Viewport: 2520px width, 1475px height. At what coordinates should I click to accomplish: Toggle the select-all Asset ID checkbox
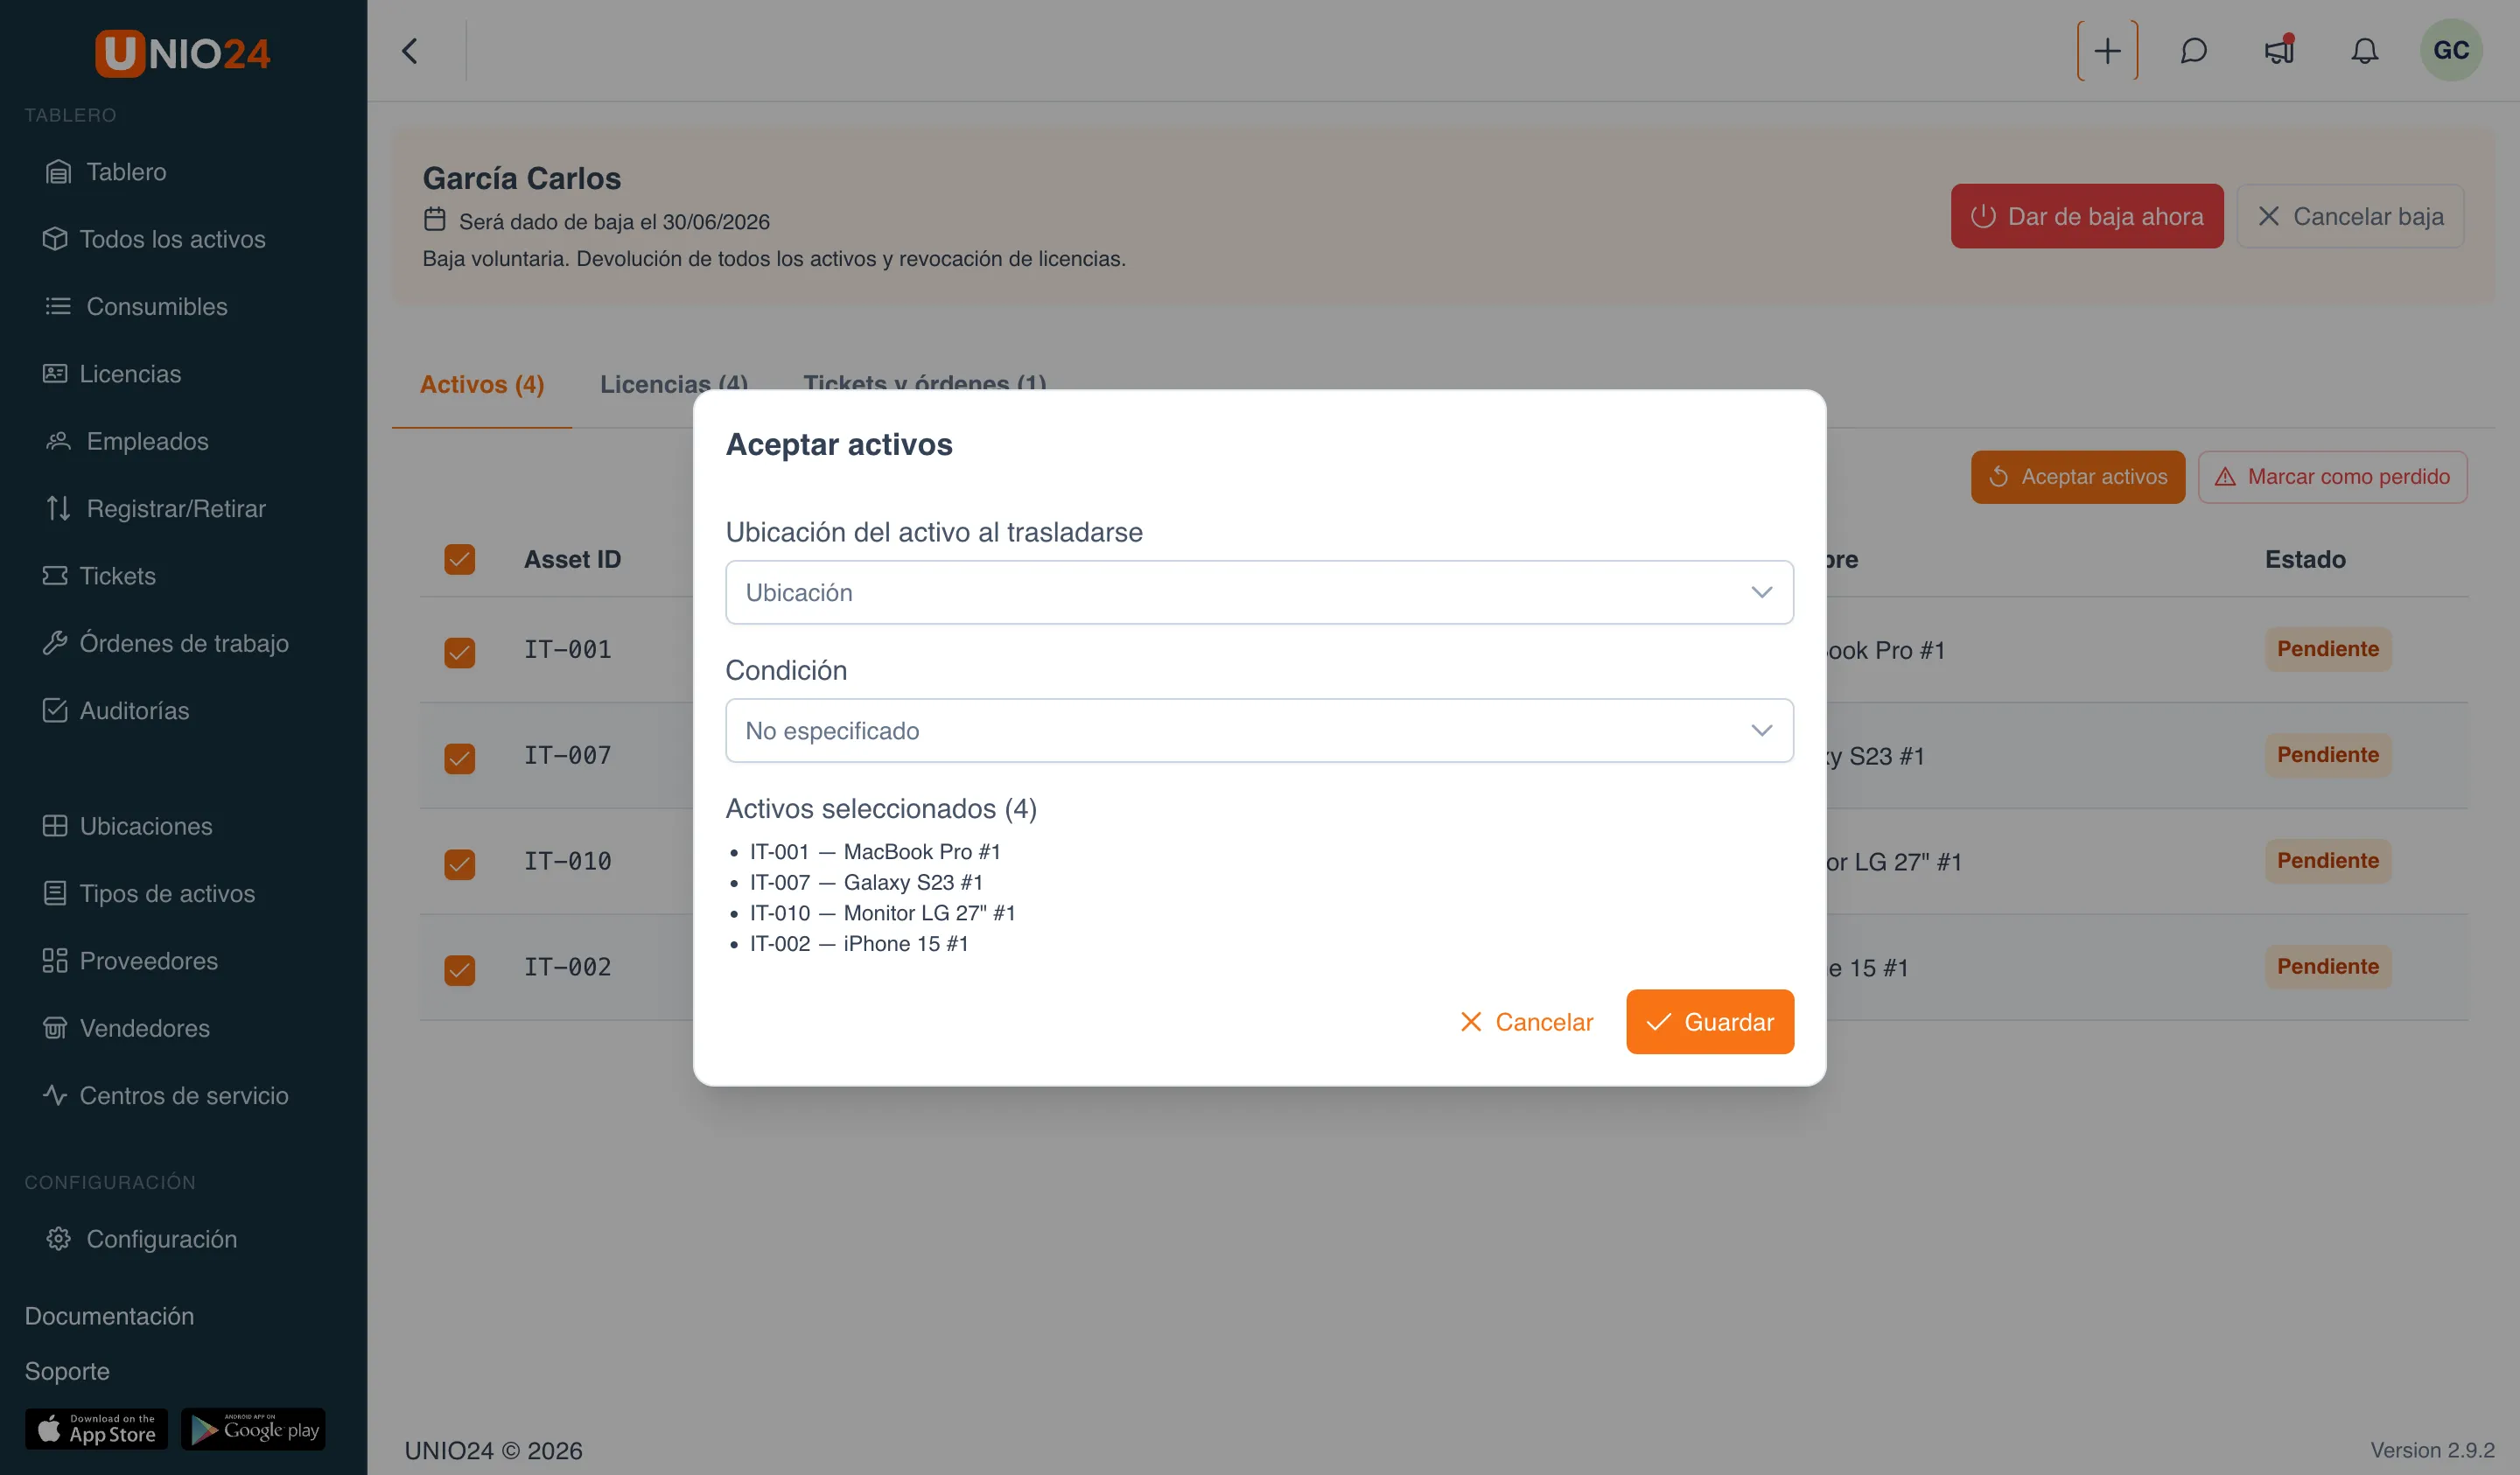pos(460,559)
